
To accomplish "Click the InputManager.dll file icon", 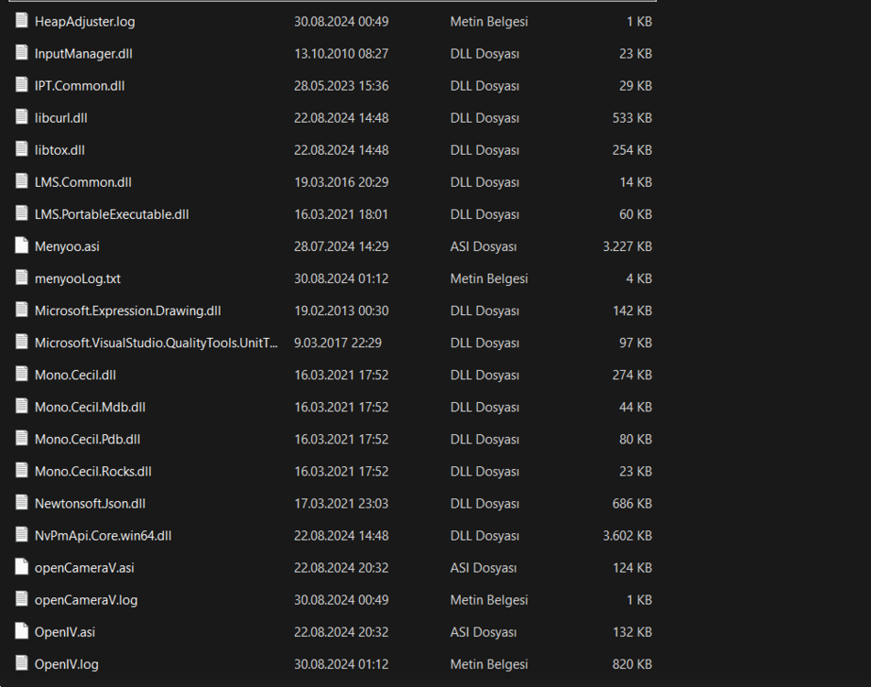I will (x=22, y=53).
